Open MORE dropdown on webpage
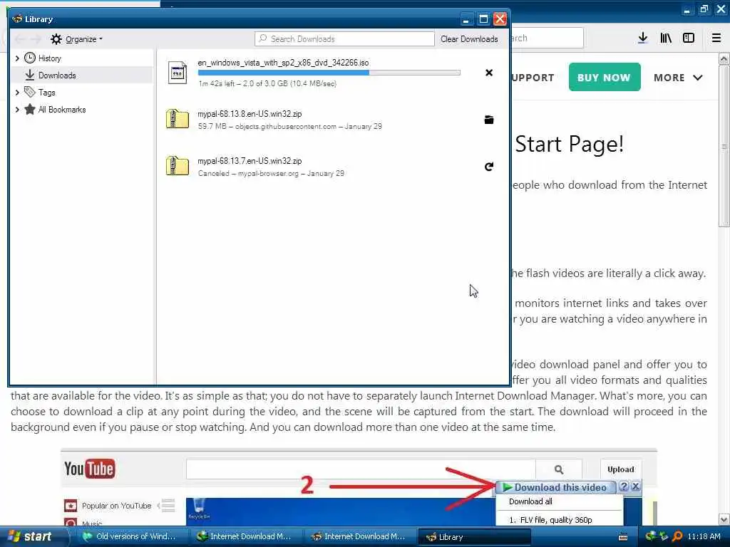The width and height of the screenshot is (730, 547). (x=679, y=78)
